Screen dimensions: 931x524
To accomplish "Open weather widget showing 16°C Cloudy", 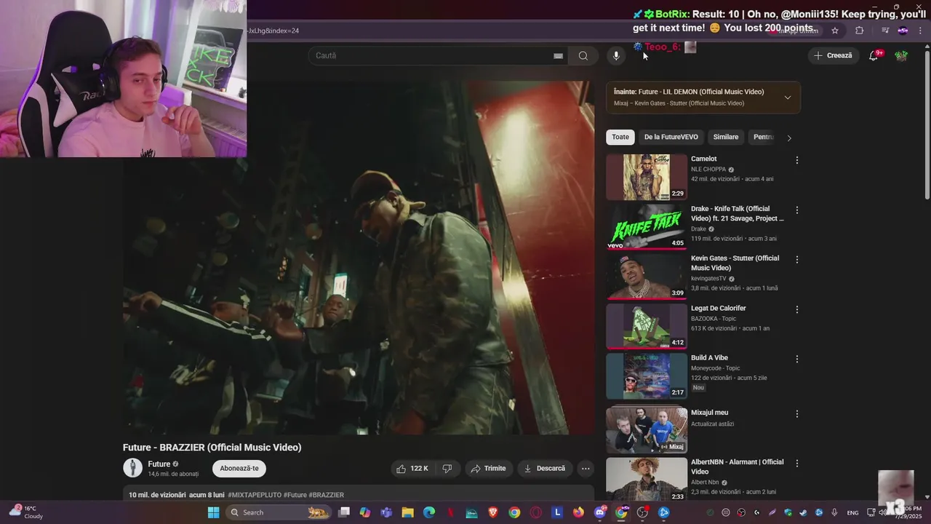I will 26,512.
